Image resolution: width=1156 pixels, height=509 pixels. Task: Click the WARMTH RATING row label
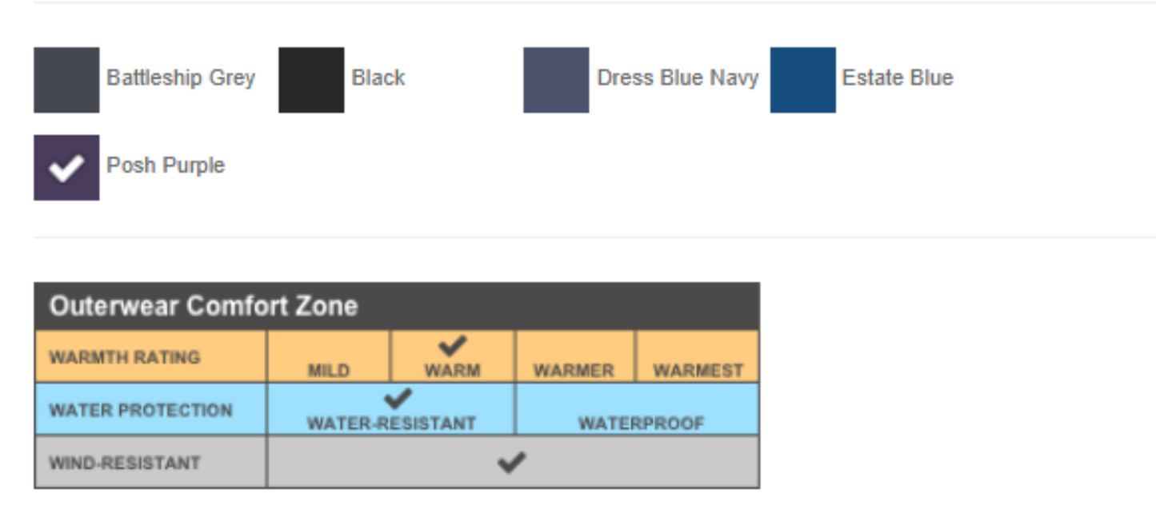(125, 357)
